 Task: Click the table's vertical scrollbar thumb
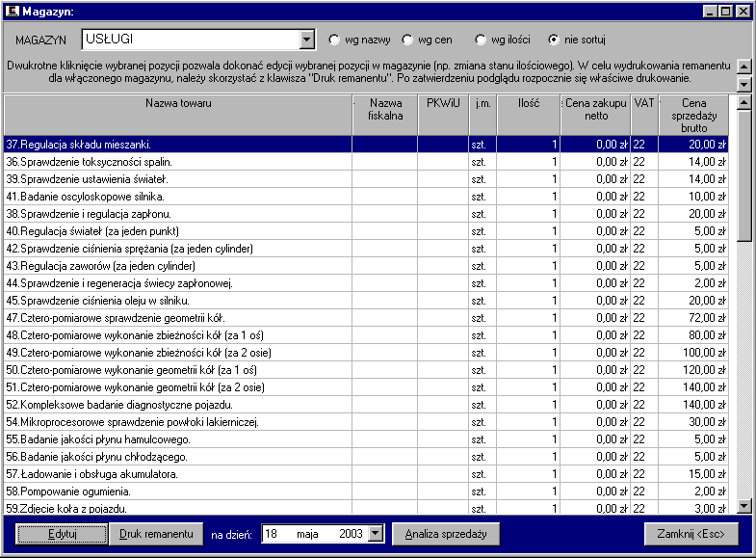(743, 173)
